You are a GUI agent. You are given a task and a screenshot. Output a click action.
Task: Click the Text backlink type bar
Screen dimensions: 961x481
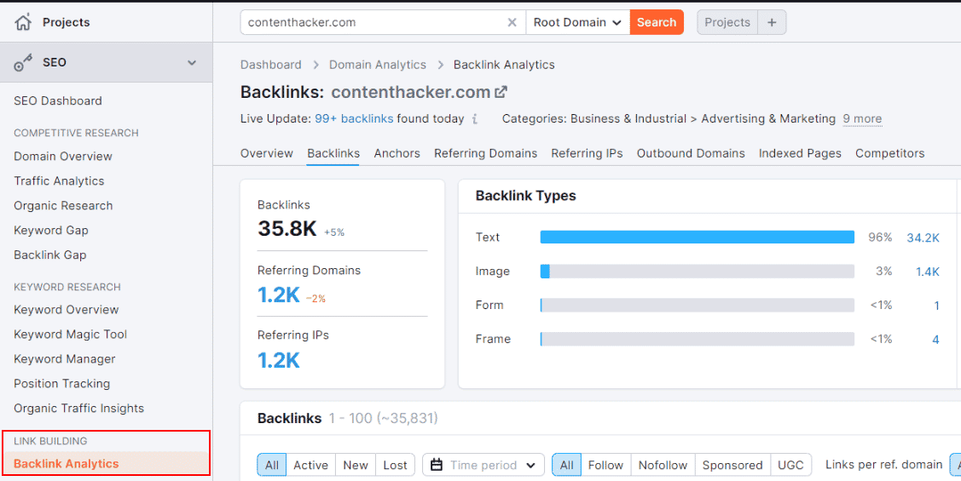click(x=697, y=238)
